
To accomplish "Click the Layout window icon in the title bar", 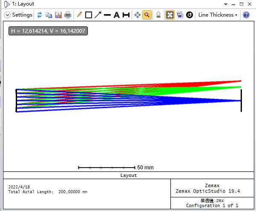I will 7,4.
